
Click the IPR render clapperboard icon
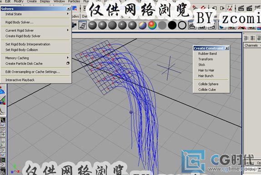(249, 8)
